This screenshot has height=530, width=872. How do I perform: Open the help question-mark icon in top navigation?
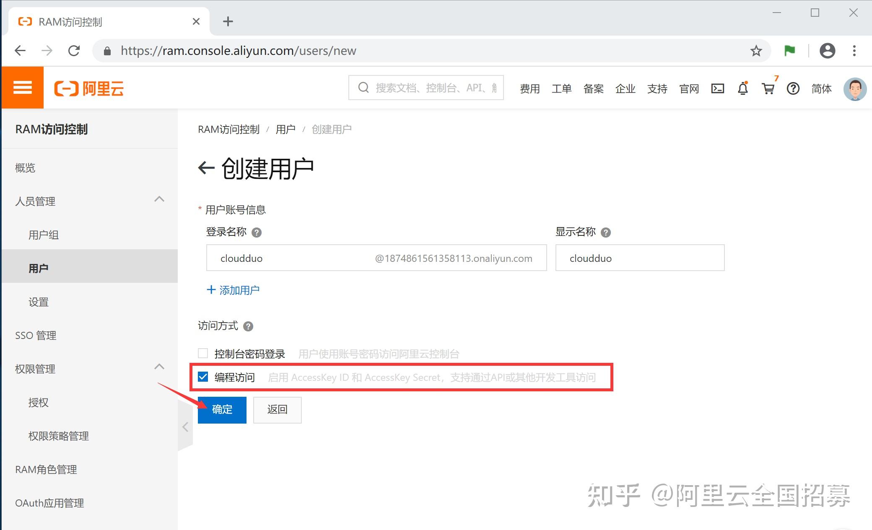[793, 88]
